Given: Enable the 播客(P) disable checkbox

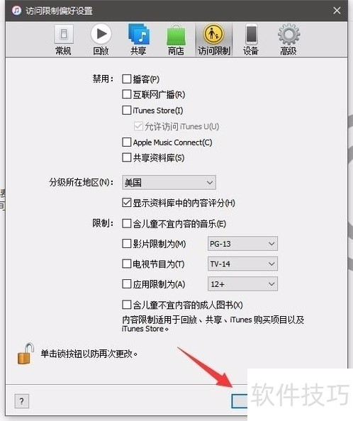Looking at the screenshot, I should click(126, 79).
